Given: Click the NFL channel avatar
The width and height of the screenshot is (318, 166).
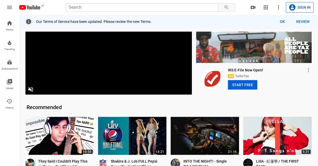Looking at the screenshot, I should (x=103, y=163).
